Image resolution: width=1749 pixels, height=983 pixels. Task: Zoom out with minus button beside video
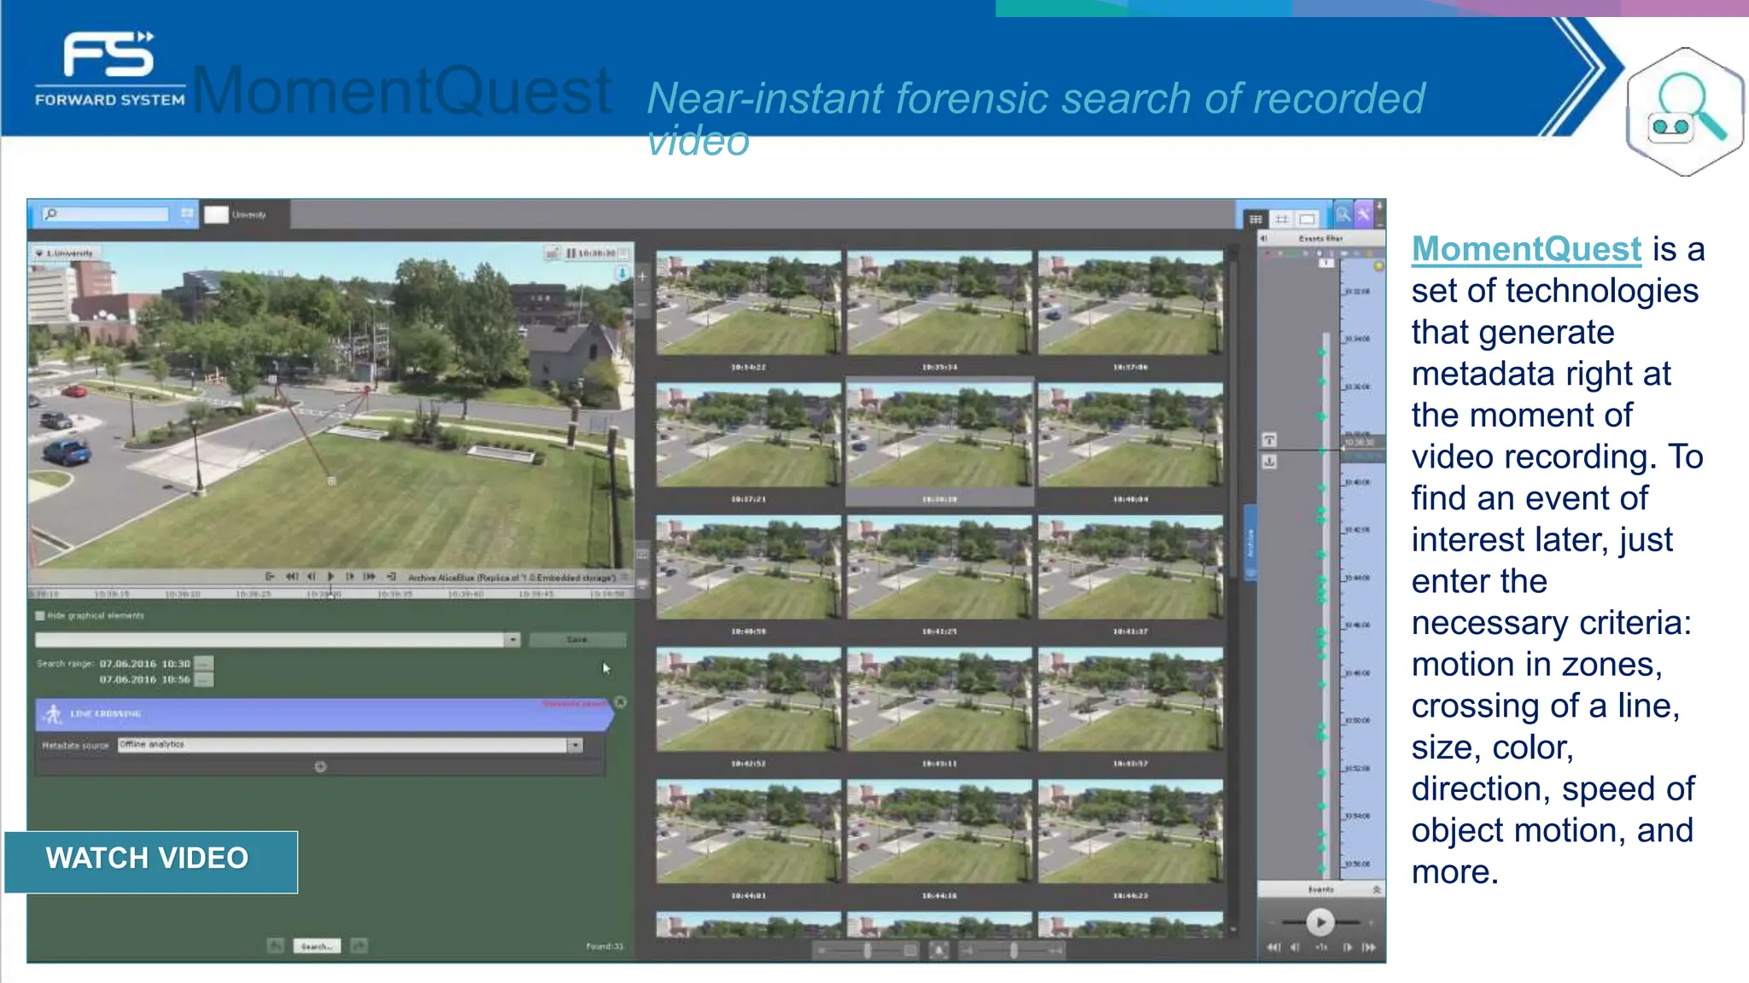[x=642, y=305]
